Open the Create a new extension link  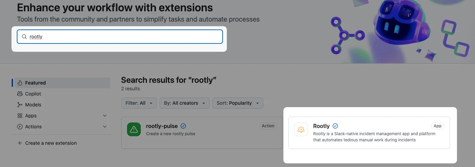click(x=51, y=143)
